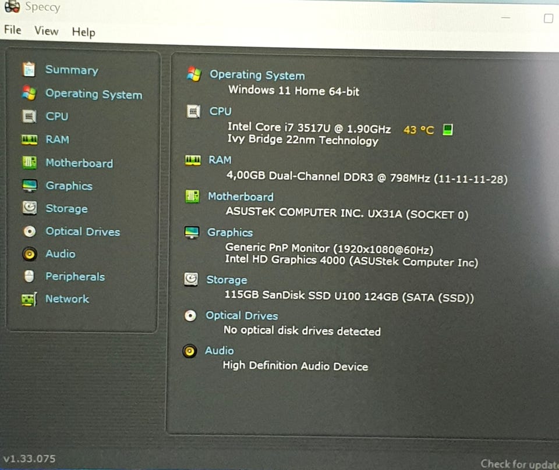Click the RAM icon in summary panel
This screenshot has width=559, height=470.
[193, 160]
